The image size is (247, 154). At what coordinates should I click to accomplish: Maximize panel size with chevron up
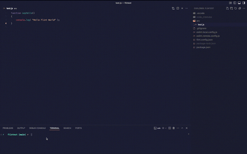182,128
